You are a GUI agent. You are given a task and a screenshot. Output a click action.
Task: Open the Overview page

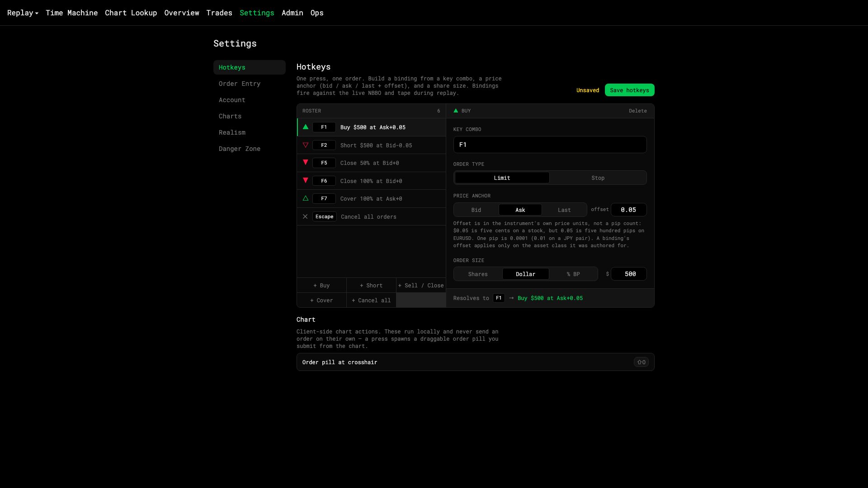182,13
